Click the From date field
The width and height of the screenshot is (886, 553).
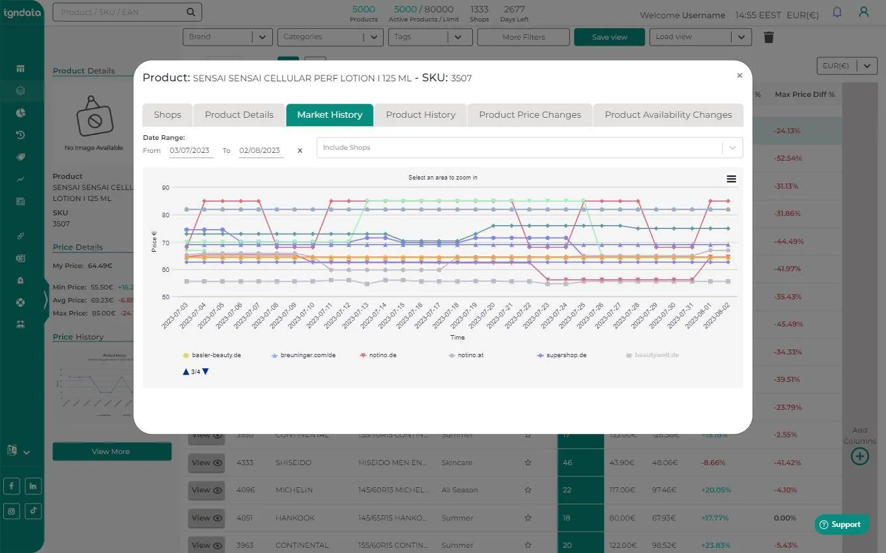coord(191,150)
